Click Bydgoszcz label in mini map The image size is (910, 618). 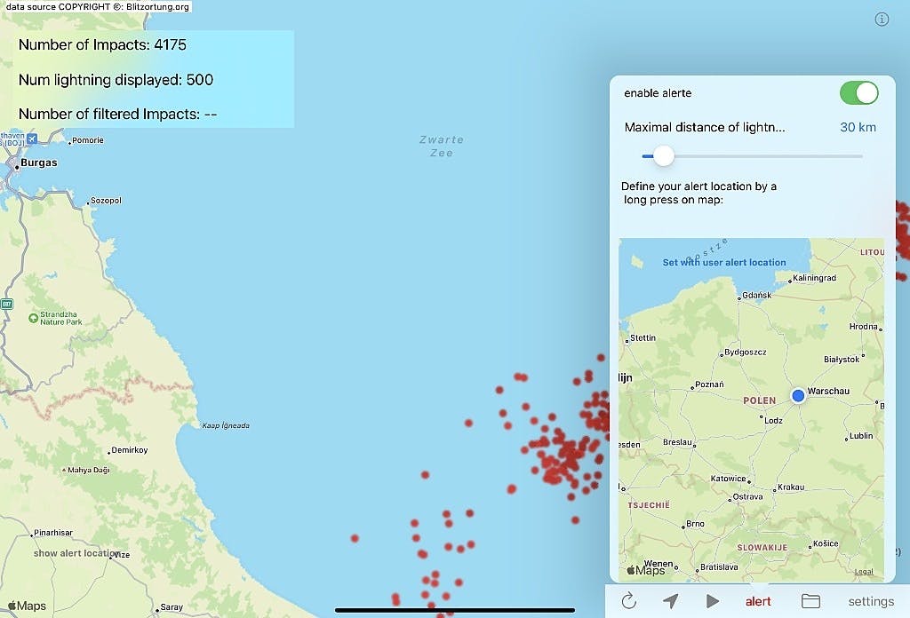[746, 352]
